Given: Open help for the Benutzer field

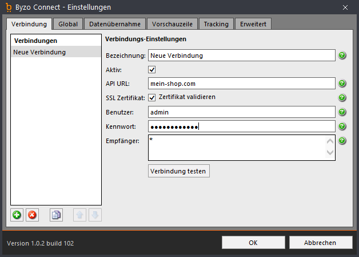Looking at the screenshot, I should pyautogui.click(x=342, y=112).
